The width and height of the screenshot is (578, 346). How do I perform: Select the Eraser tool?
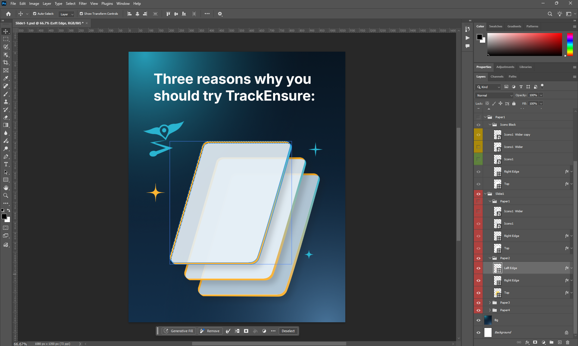point(6,117)
